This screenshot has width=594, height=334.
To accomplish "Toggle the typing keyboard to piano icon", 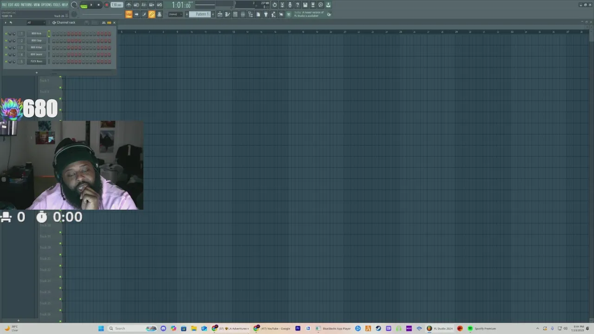I will point(129,14).
